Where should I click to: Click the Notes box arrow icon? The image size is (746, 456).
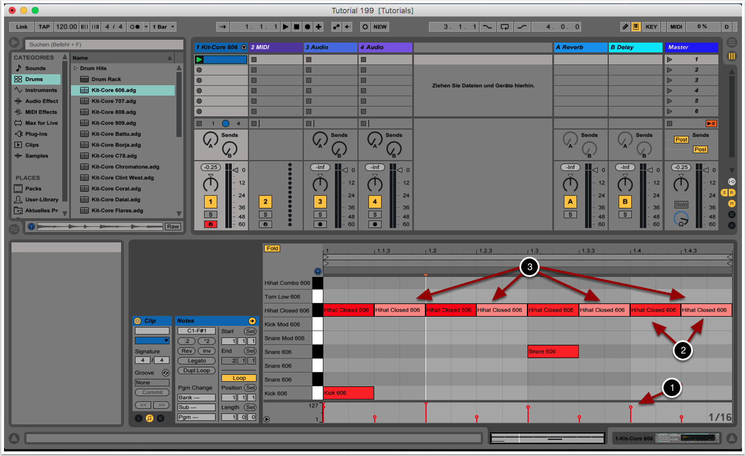[251, 321]
